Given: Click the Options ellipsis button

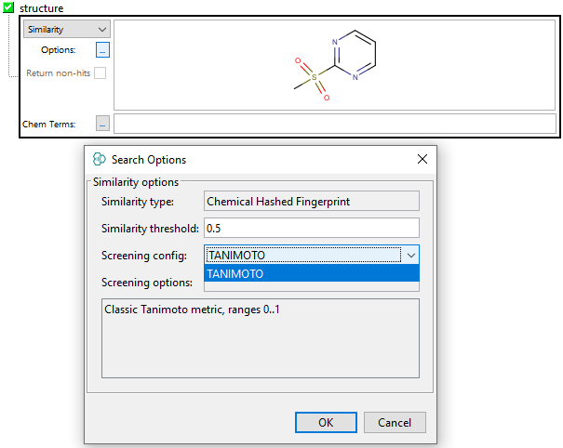Looking at the screenshot, I should click(x=102, y=50).
